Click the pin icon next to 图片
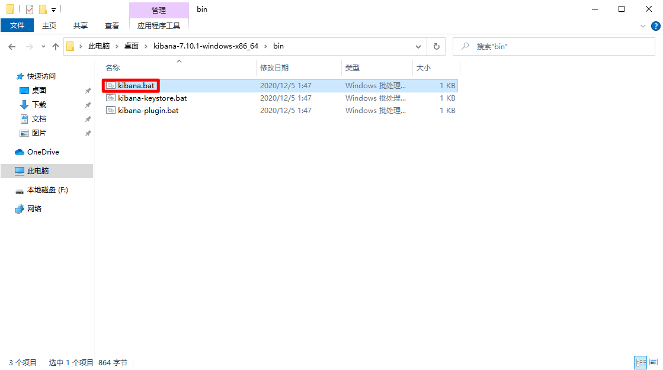 pyautogui.click(x=88, y=133)
